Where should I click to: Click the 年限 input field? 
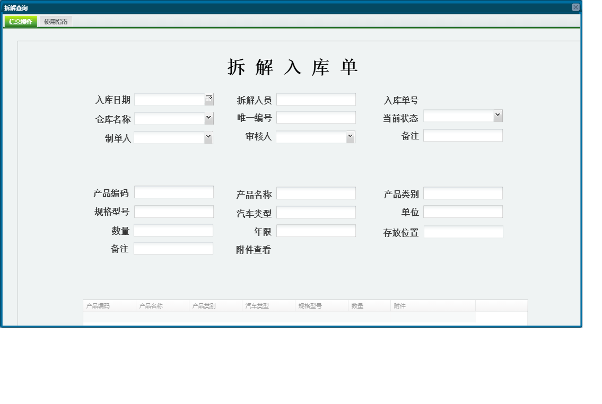[x=316, y=230]
